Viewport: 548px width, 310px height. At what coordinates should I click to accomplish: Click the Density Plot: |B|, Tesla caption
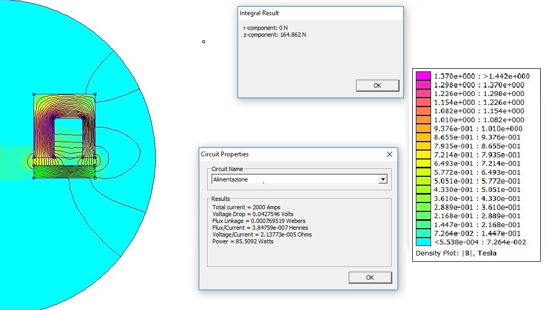click(456, 253)
